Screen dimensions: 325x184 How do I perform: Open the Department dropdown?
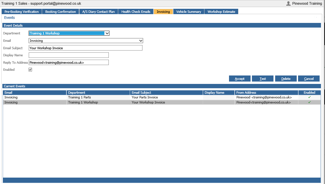pyautogui.click(x=69, y=33)
